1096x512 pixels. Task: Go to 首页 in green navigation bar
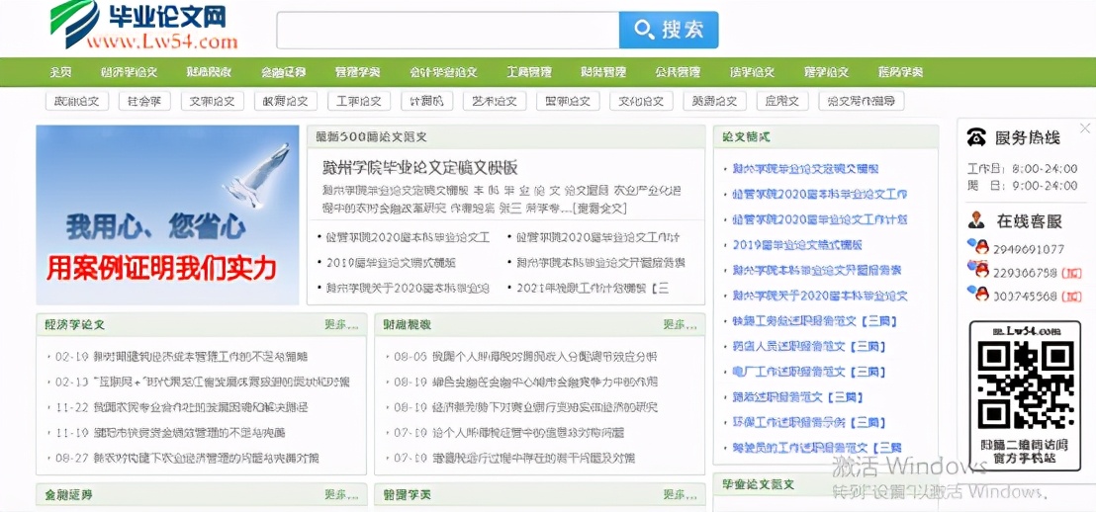[60, 72]
